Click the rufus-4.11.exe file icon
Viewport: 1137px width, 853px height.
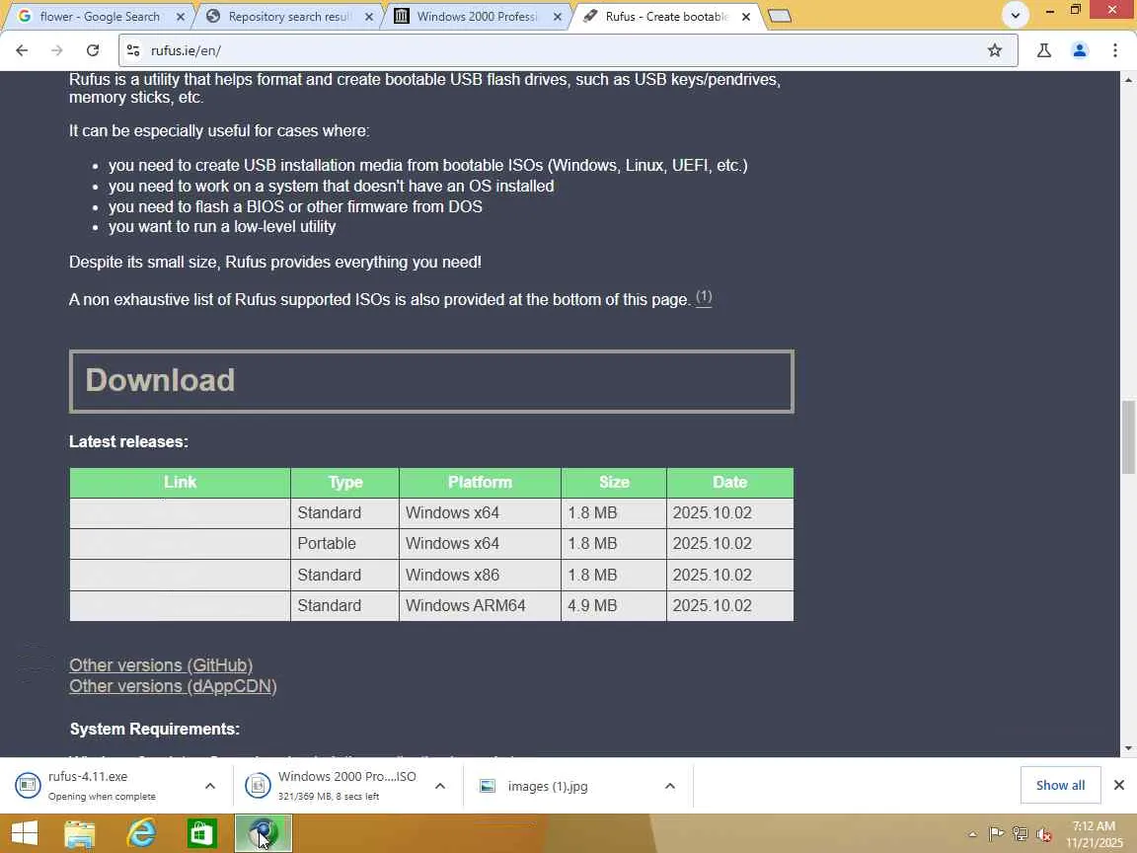28,785
